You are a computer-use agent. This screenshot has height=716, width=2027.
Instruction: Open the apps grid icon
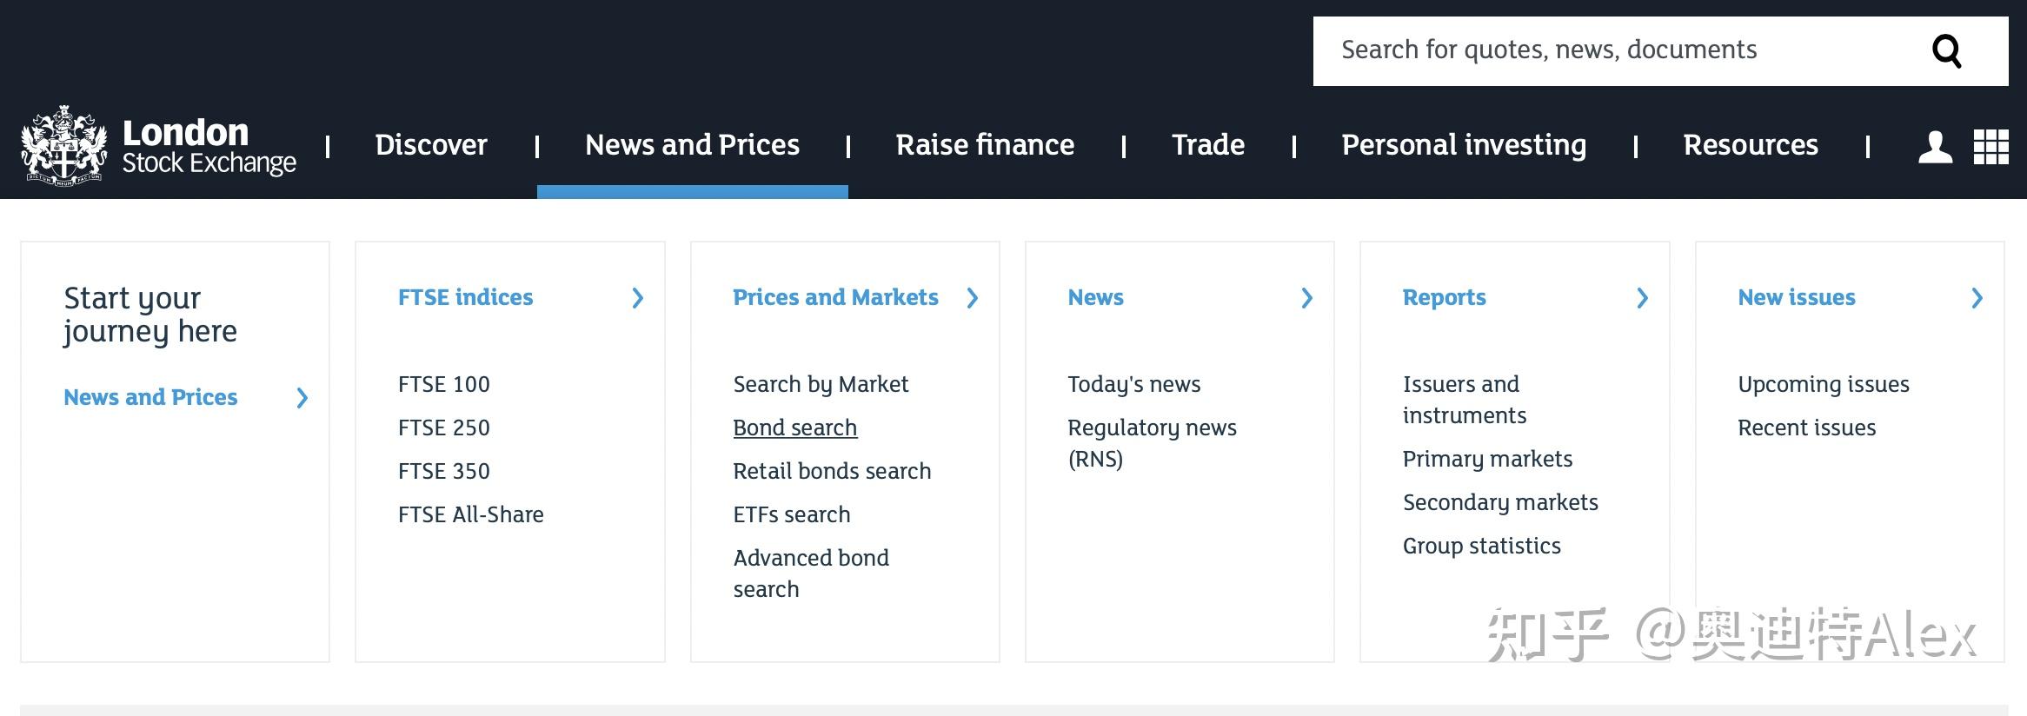(x=1990, y=147)
